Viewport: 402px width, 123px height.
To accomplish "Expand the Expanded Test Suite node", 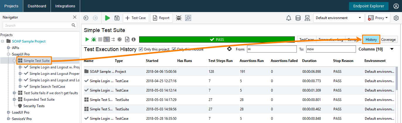I will (x=14, y=100).
